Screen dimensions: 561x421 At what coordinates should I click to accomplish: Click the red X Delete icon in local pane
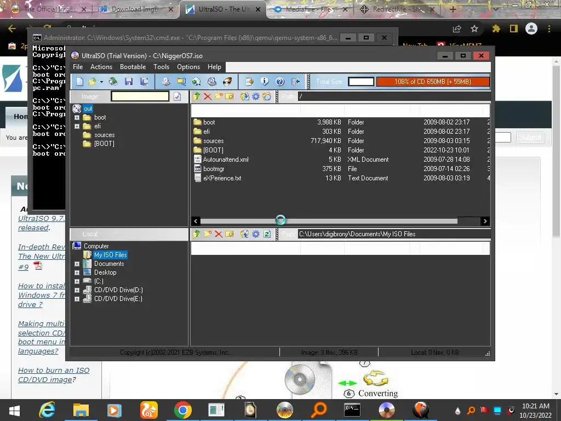point(219,234)
